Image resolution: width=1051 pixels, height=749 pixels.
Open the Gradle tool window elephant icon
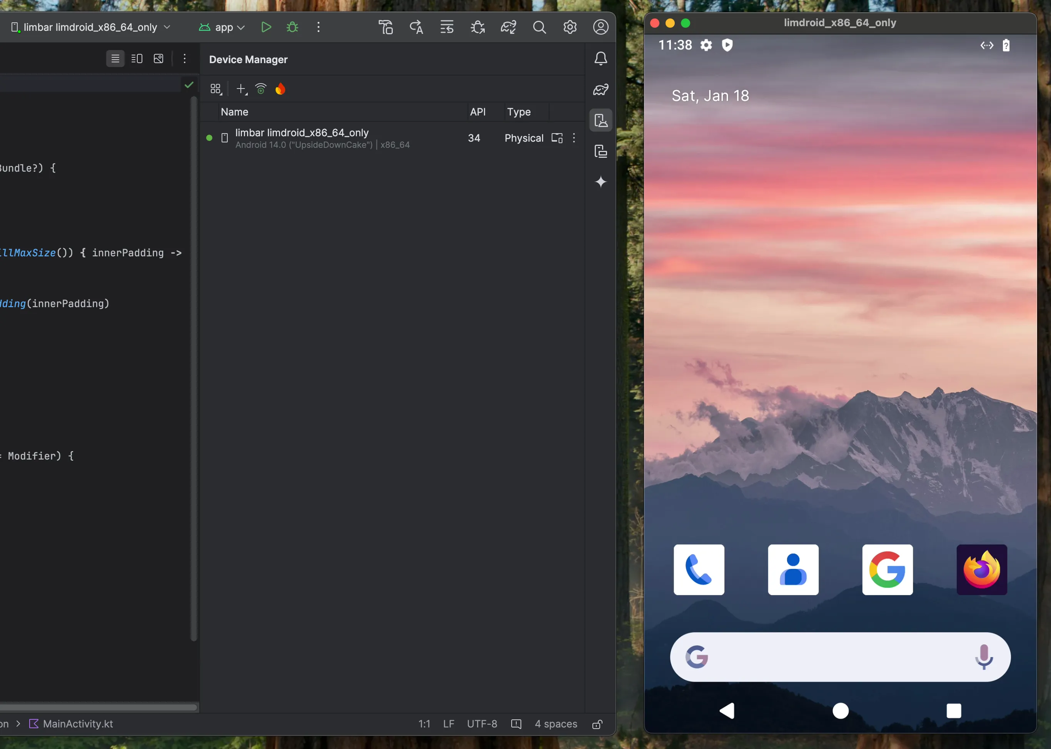pyautogui.click(x=601, y=89)
